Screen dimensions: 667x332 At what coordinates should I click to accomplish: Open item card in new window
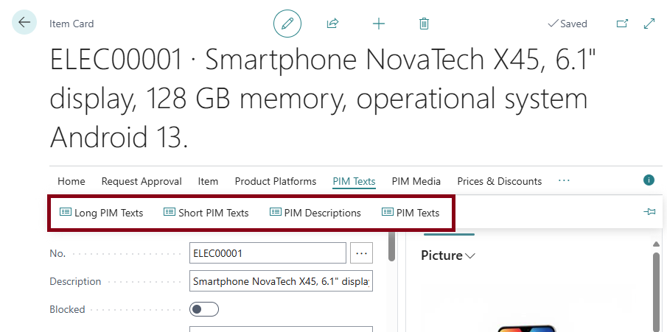pyautogui.click(x=622, y=24)
